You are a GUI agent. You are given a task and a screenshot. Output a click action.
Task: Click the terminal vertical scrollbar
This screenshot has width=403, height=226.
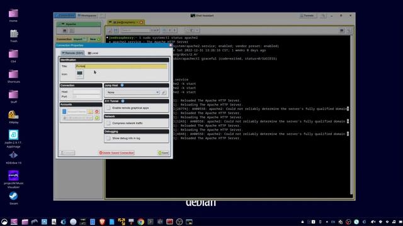click(351, 115)
